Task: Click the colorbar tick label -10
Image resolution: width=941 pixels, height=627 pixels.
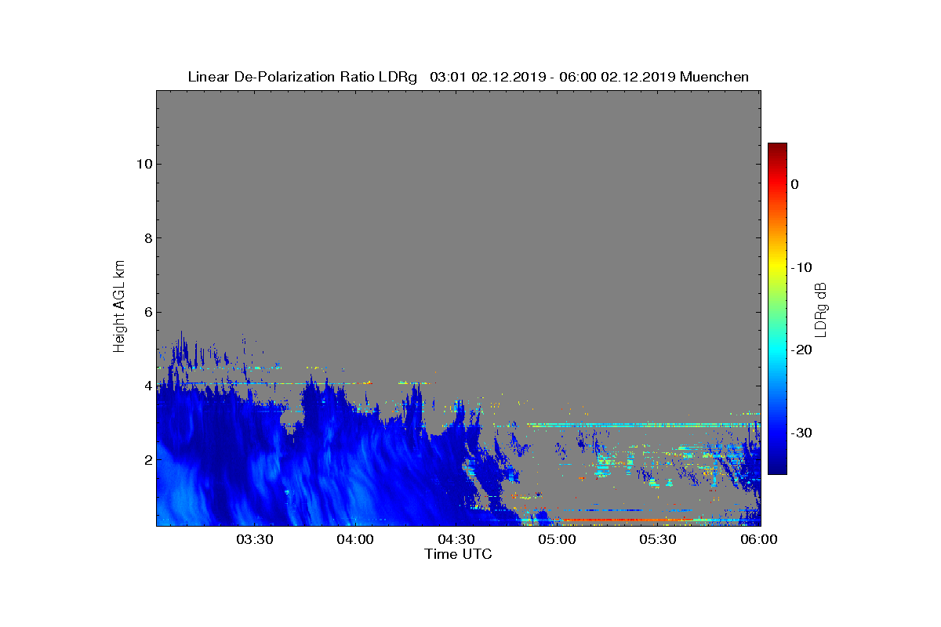Action: coord(801,267)
